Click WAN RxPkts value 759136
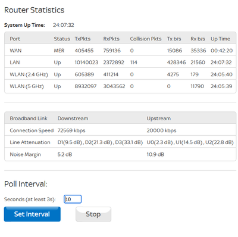The width and height of the screenshot is (238, 237). click(112, 51)
